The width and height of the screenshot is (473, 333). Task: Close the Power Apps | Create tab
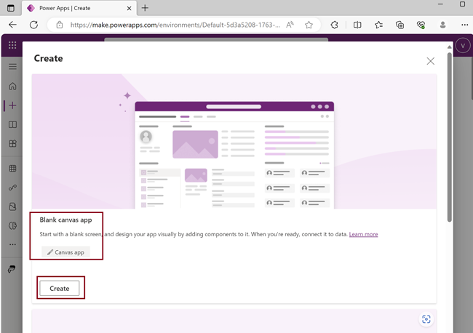point(129,9)
